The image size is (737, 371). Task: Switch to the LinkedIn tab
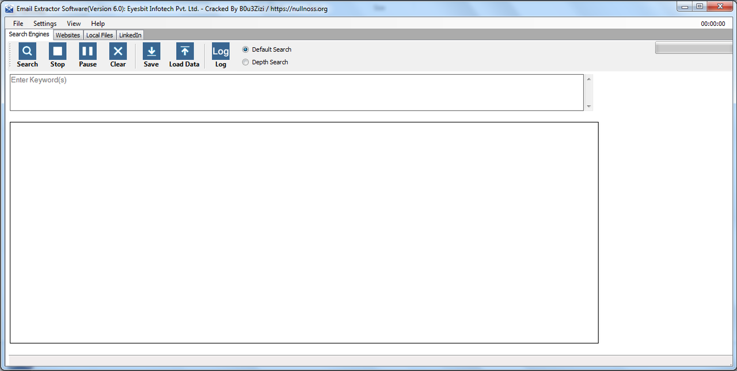[130, 35]
